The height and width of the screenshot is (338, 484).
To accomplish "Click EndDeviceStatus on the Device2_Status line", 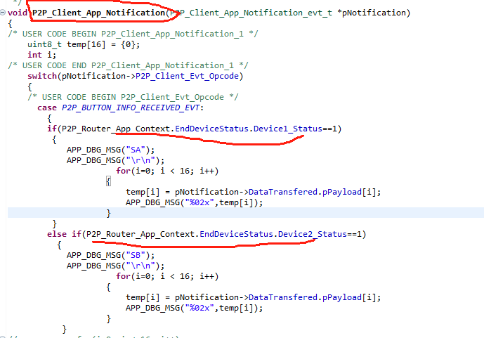I will pos(237,234).
